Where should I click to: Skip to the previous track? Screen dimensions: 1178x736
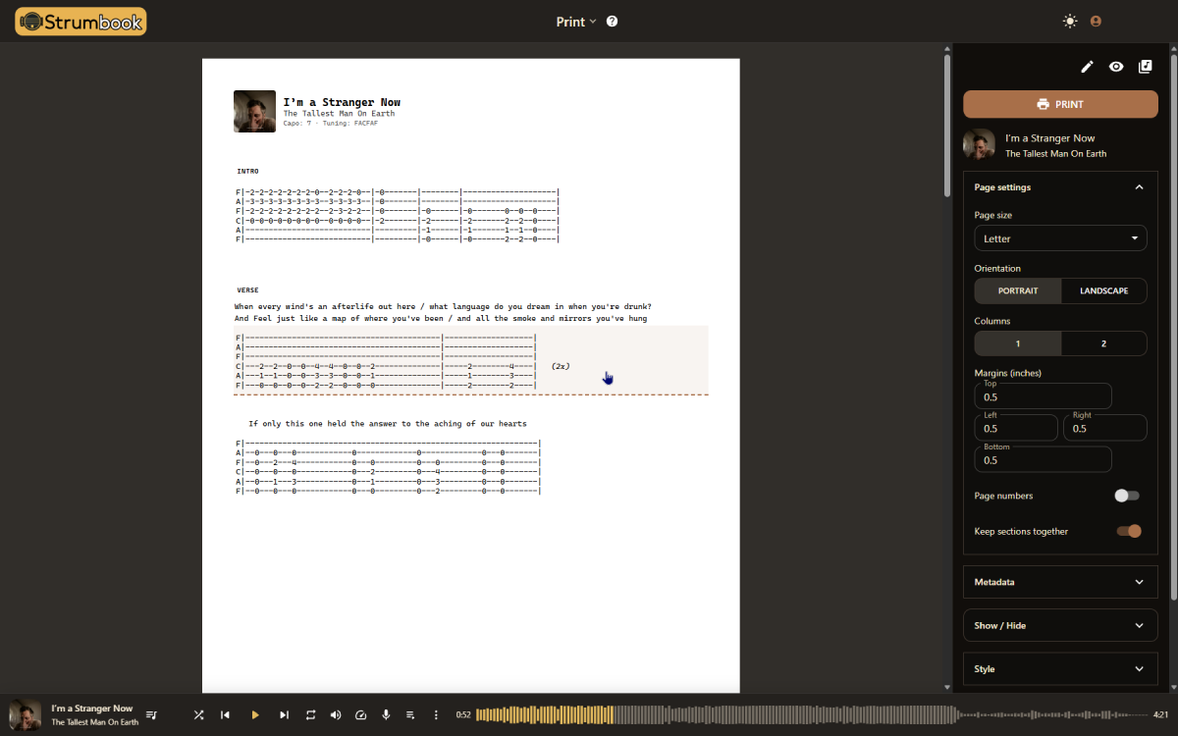point(225,715)
